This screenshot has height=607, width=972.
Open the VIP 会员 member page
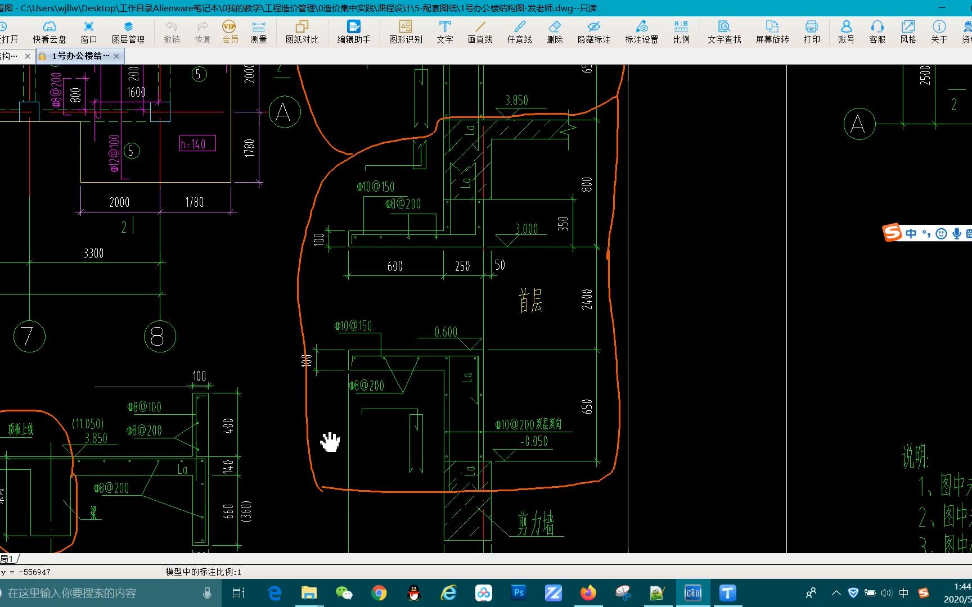230,32
